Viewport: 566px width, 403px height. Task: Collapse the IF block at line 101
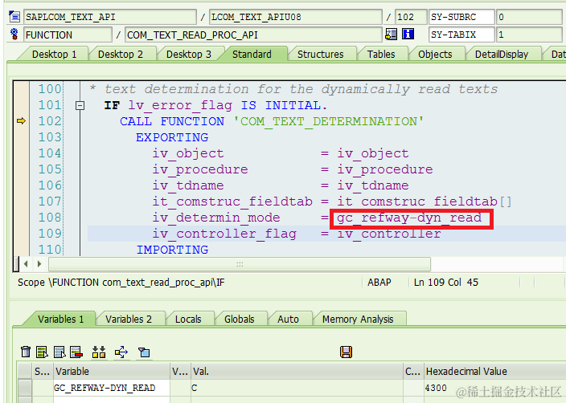point(80,105)
